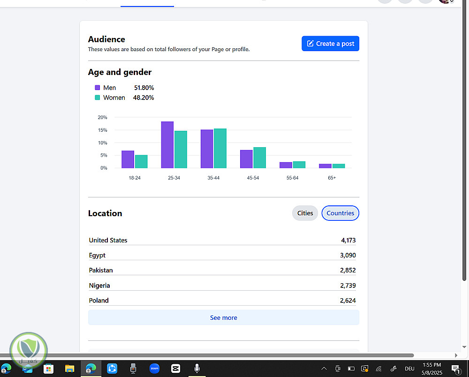Image resolution: width=469 pixels, height=377 pixels.
Task: Click the 2,739 follower count
Action: 348,285
